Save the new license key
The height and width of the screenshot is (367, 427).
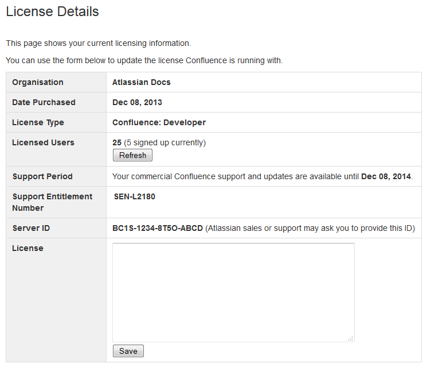pyautogui.click(x=128, y=351)
